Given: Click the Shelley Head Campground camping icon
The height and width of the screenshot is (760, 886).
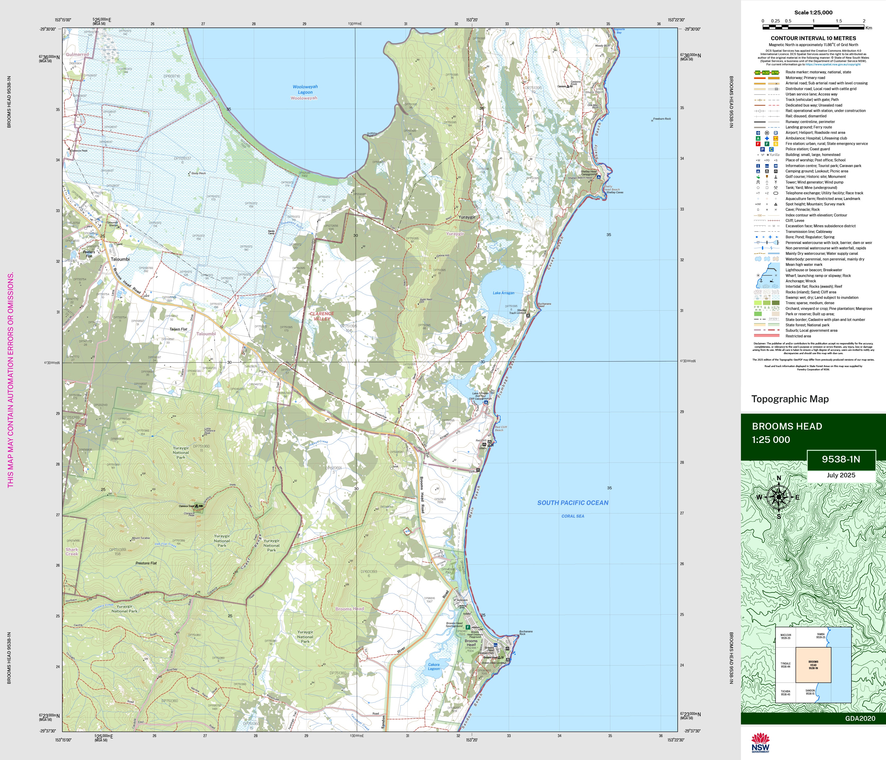Looking at the screenshot, I should tap(599, 177).
